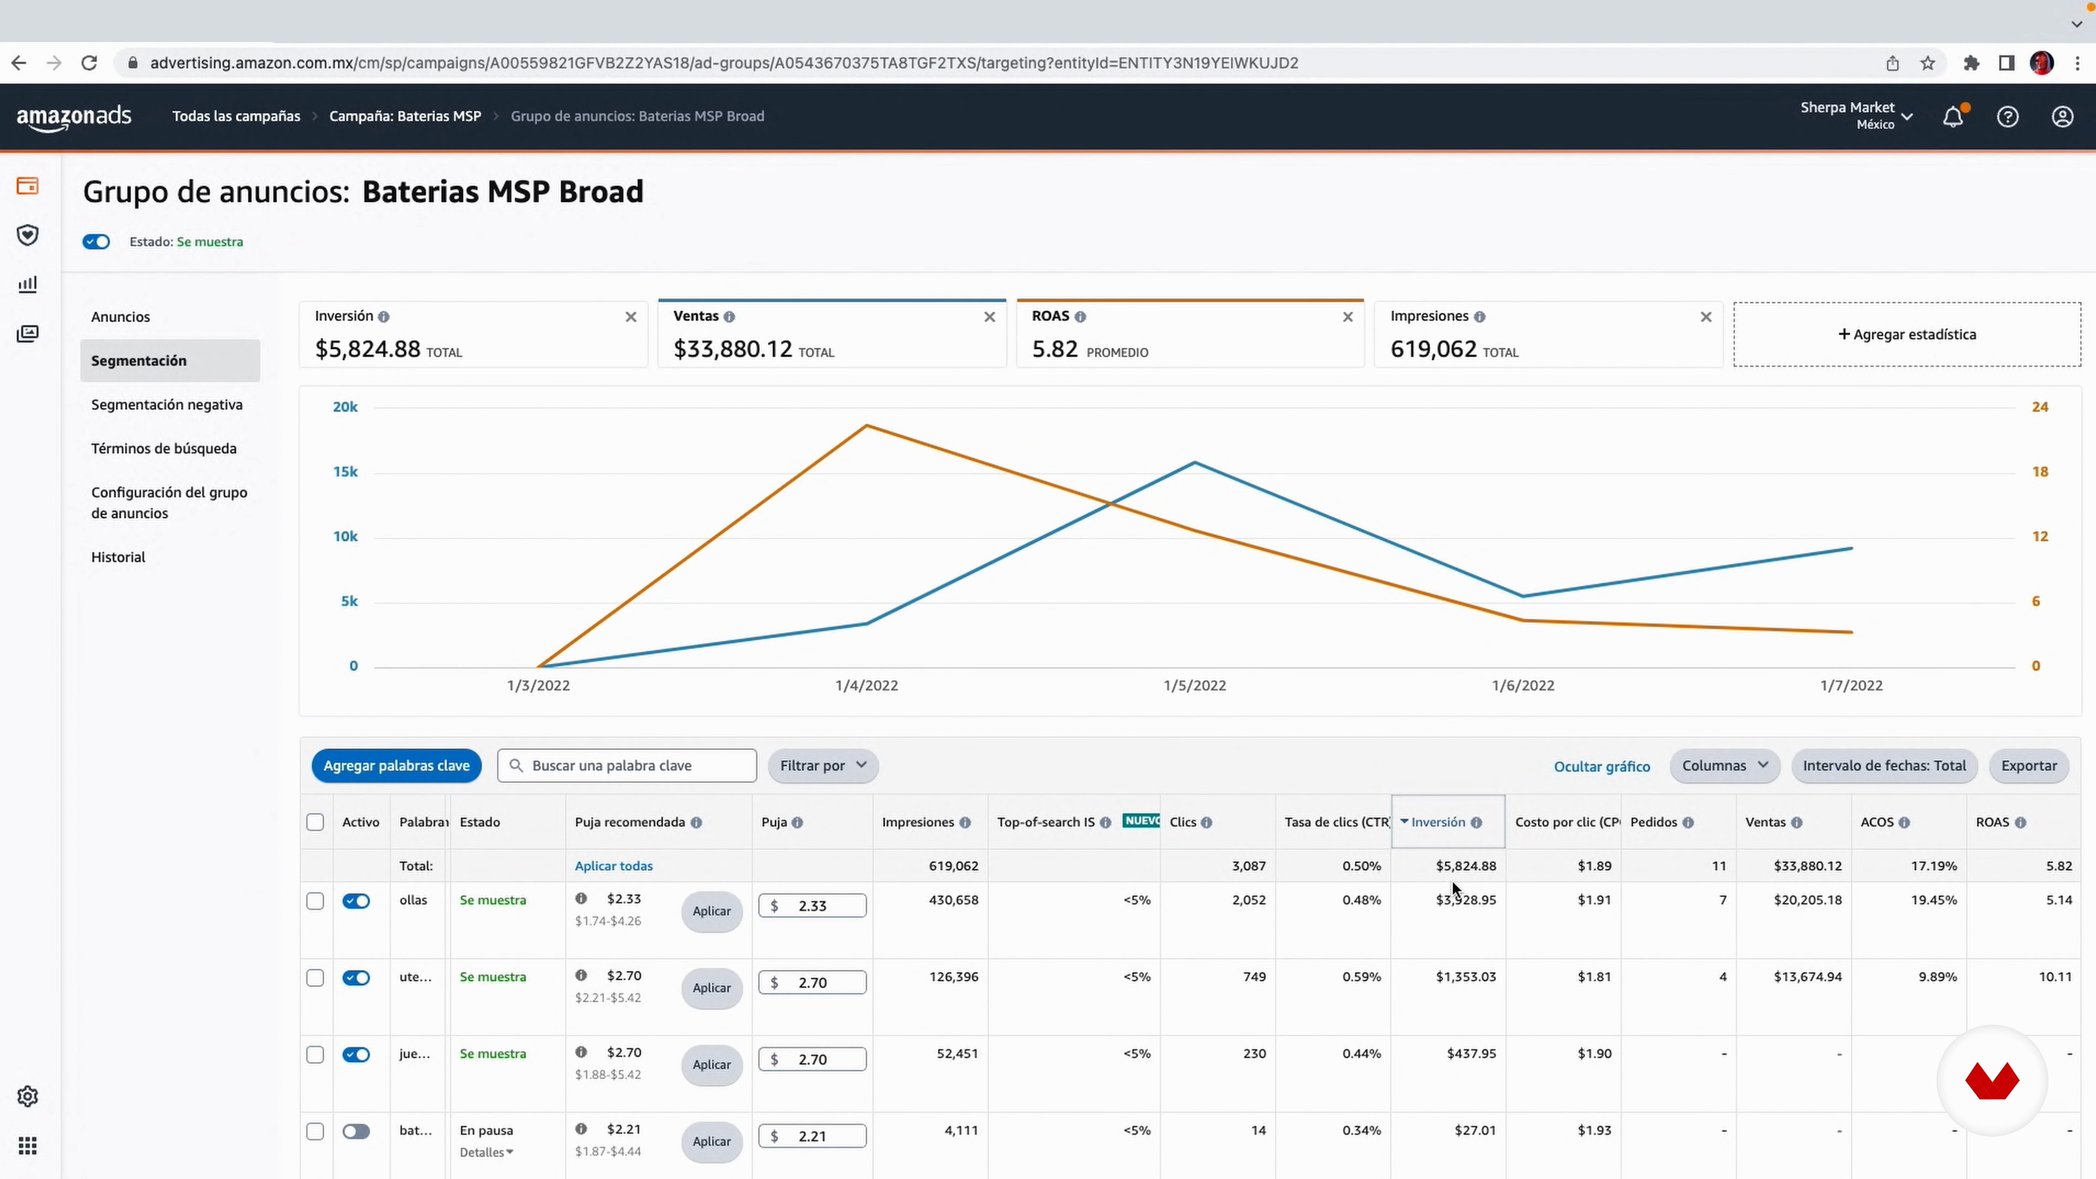This screenshot has width=2096, height=1179.
Task: Open the settings gear in sidebar
Action: tap(28, 1097)
